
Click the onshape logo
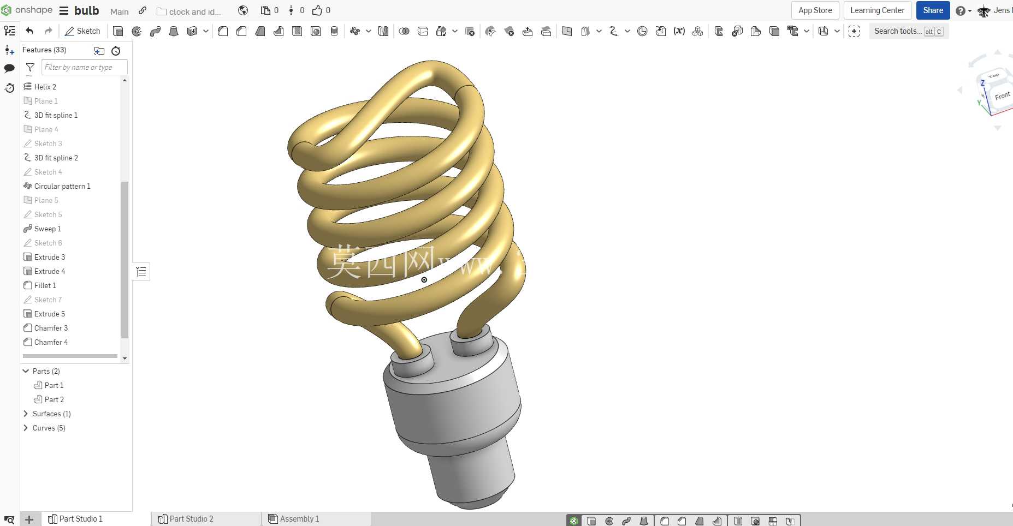27,10
